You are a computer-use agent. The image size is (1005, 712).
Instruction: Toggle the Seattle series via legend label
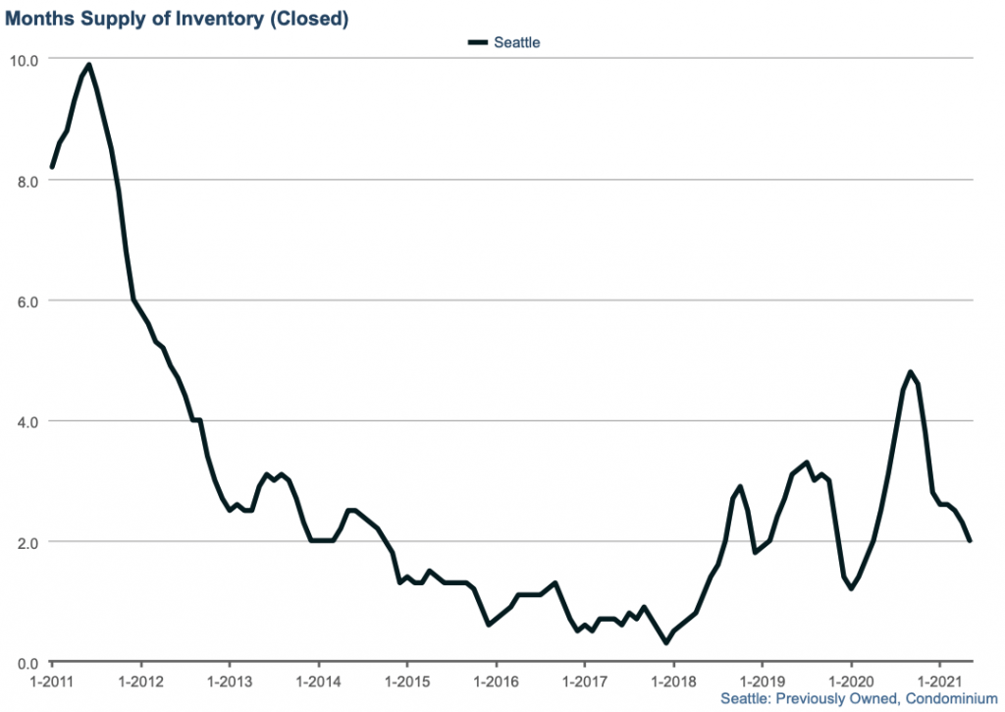tap(517, 42)
